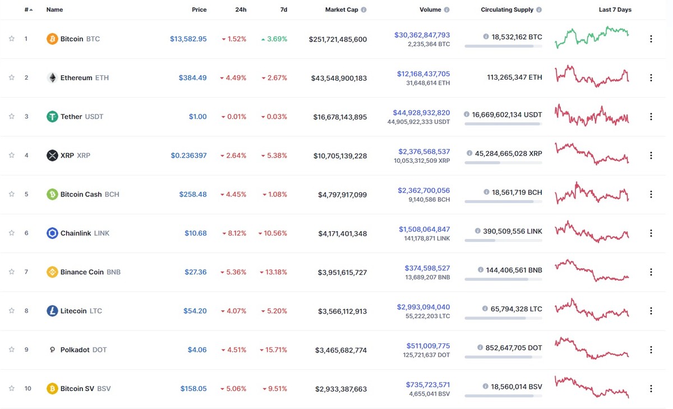Click XRP's circulating supply progress bar

click(x=503, y=163)
